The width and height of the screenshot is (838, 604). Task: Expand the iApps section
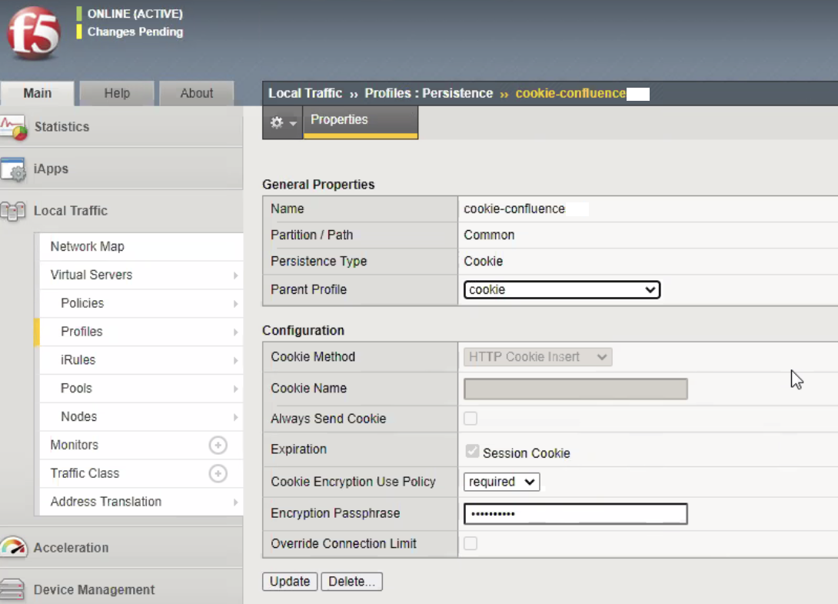tap(121, 169)
